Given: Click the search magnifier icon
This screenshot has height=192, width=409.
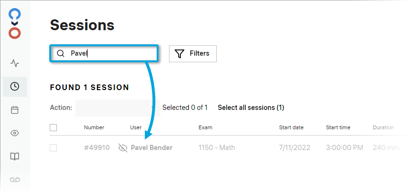Looking at the screenshot, I should pos(60,53).
